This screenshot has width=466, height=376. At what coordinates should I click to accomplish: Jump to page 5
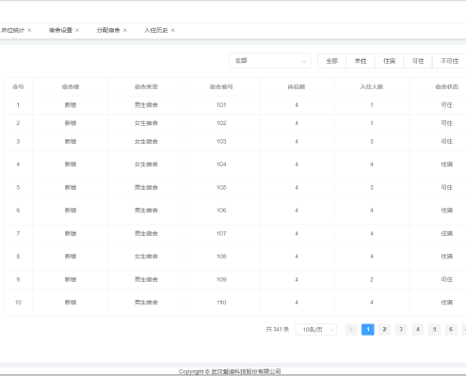tap(434, 329)
